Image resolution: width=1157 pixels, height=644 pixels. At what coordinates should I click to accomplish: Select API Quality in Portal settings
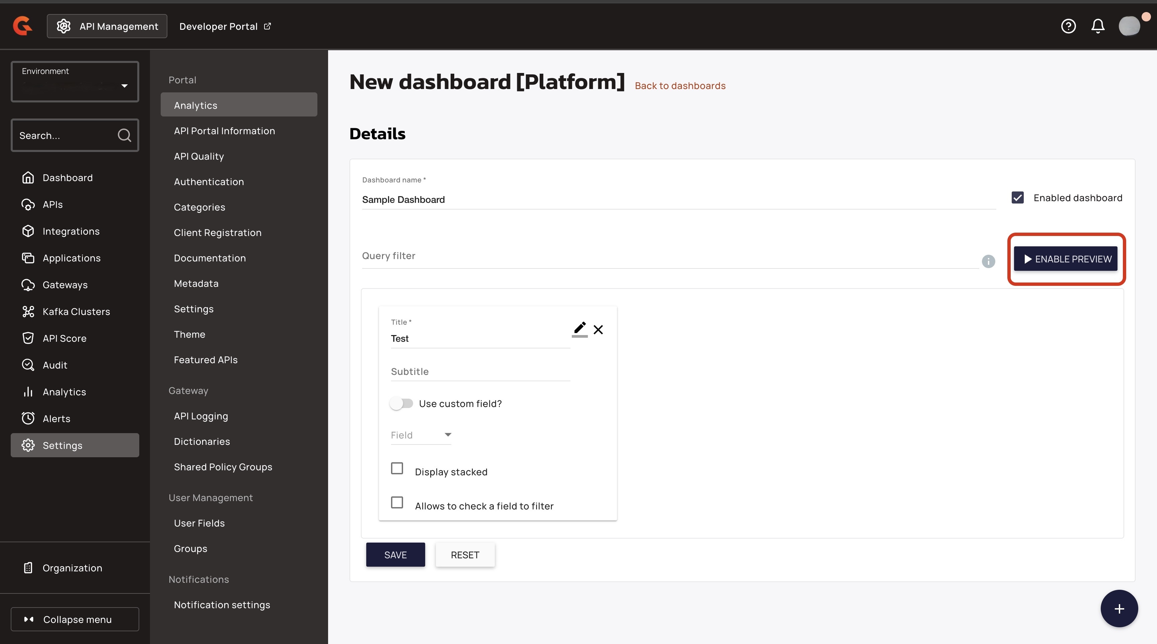(x=199, y=156)
